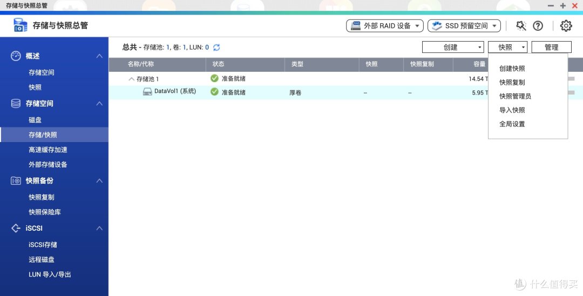Choose 全局设置 in the snapshot menu

[x=512, y=124]
